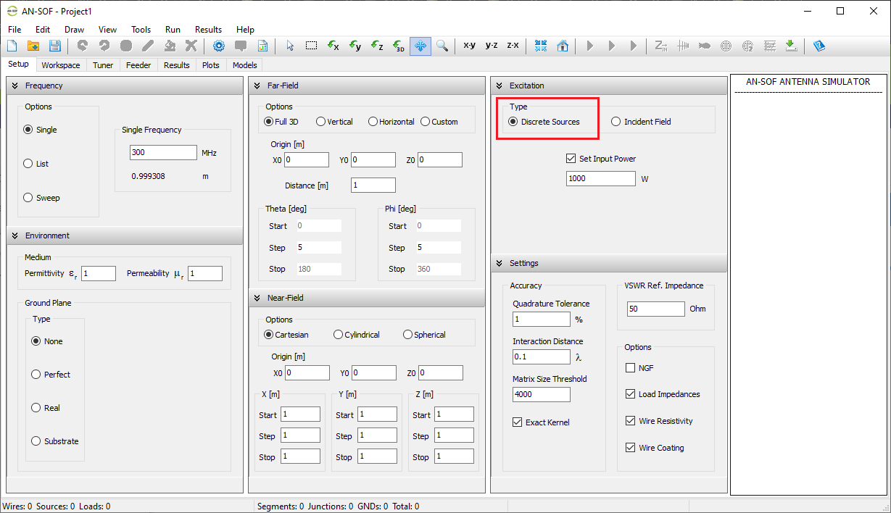Switch to the Tuner tab

click(103, 65)
